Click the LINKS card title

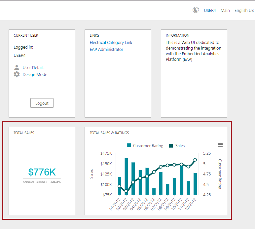point(94,35)
